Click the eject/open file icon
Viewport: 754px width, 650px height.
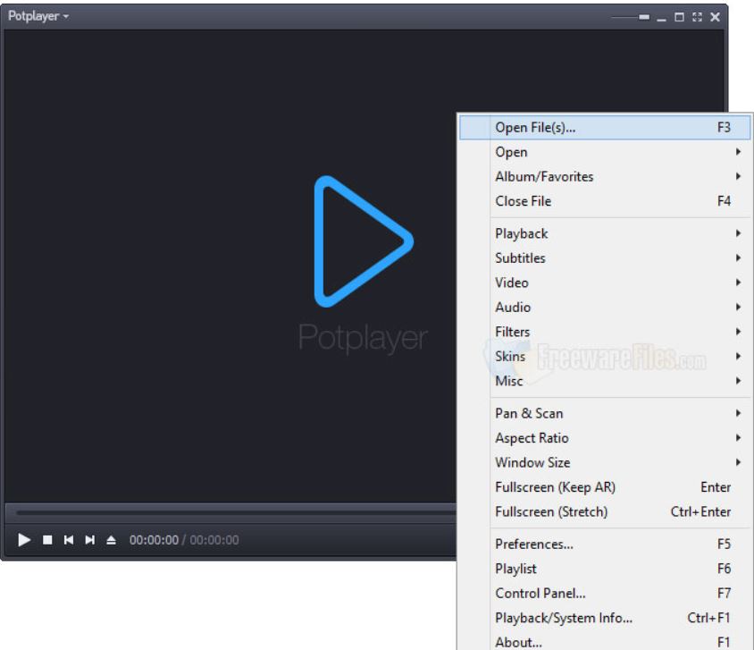click(111, 540)
